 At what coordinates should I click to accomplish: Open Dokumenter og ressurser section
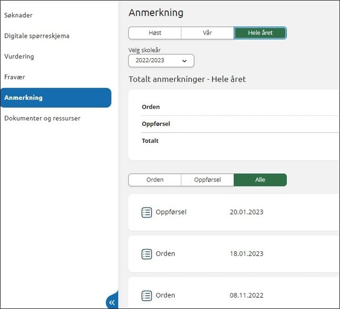click(42, 118)
